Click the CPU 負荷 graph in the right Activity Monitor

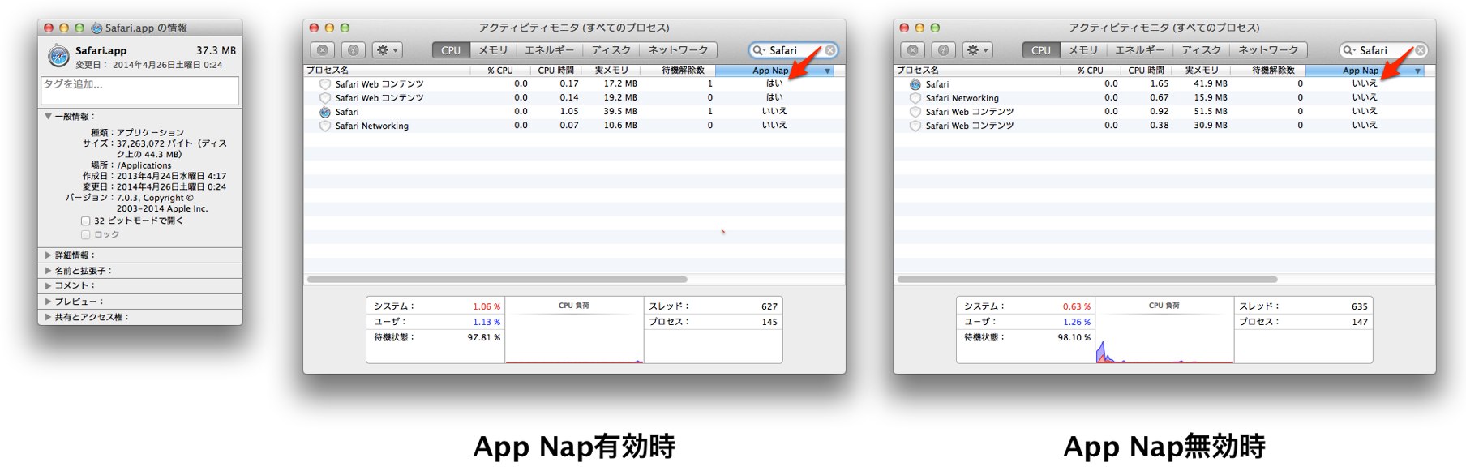click(x=1164, y=330)
